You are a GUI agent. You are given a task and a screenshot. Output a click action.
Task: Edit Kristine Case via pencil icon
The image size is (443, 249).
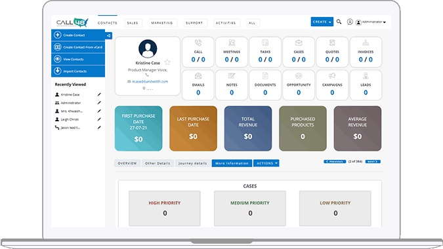click(99, 94)
